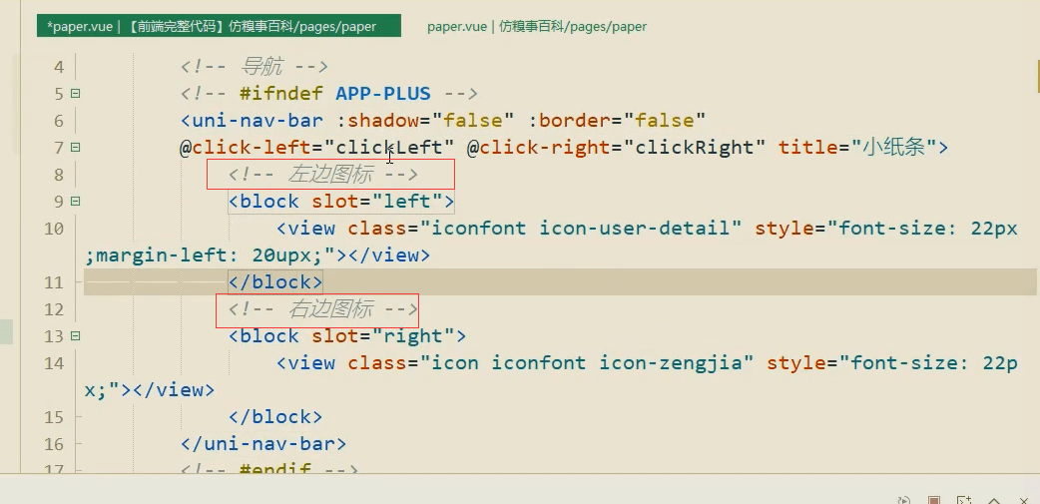The width and height of the screenshot is (1040, 504).
Task: Click line number 14 in the gutter
Action: tap(54, 362)
